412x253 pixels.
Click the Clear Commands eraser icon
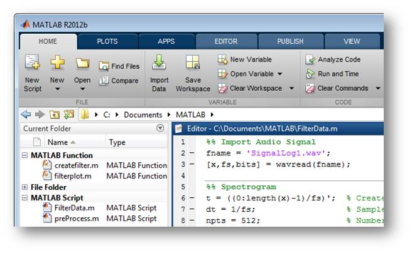pos(310,88)
